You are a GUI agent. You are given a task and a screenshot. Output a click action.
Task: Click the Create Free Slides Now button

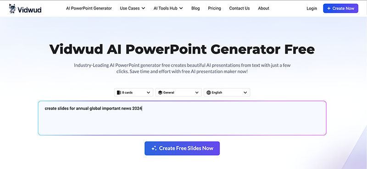click(182, 148)
